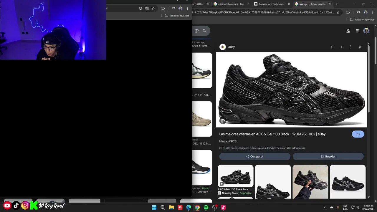
Task: Click the eBay source name
Action: [x=232, y=47]
